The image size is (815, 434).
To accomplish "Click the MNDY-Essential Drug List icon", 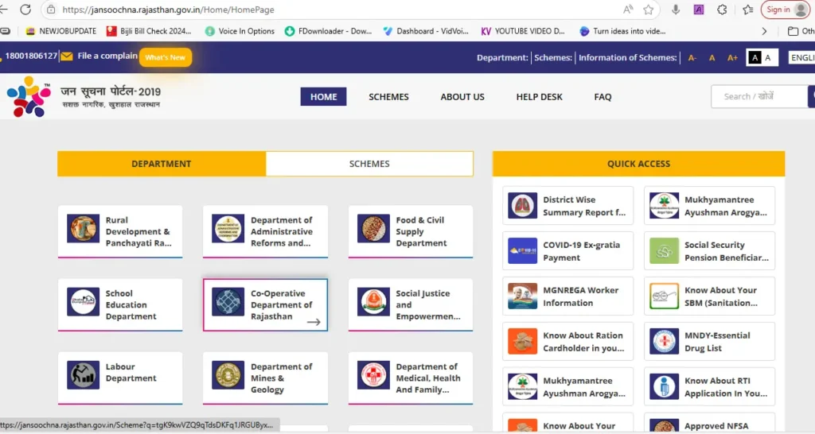I will coord(665,342).
